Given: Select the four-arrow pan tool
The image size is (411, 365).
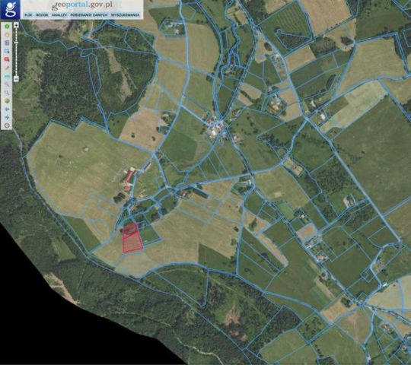Looking at the screenshot, I should 7,117.
